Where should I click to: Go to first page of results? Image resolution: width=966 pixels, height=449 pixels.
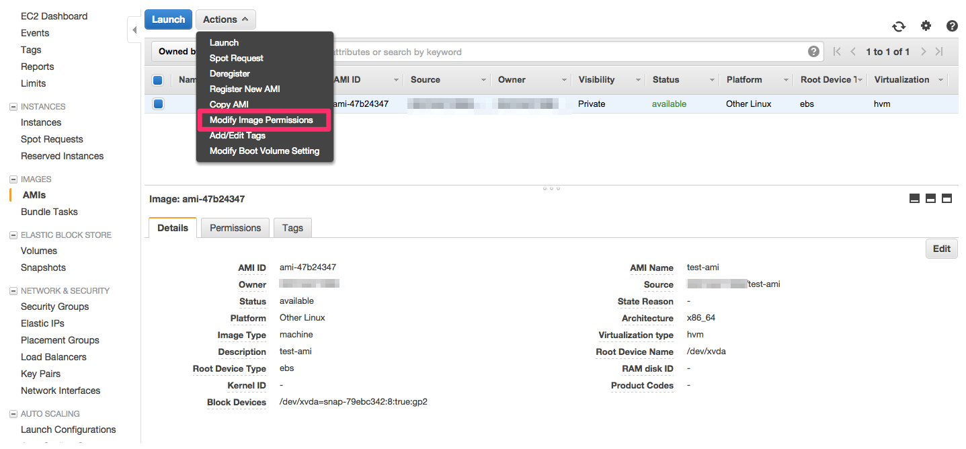pos(837,52)
